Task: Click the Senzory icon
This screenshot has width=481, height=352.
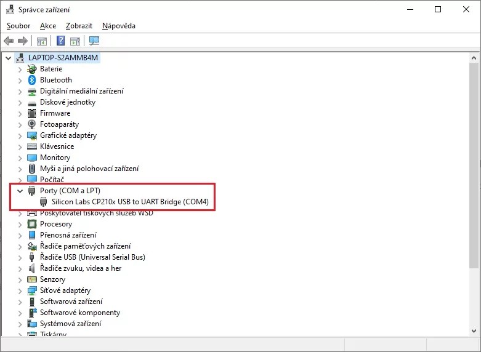Action: (x=32, y=279)
